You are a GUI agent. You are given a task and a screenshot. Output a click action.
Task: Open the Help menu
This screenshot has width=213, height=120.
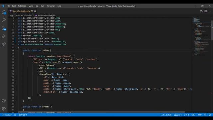[x=59, y=6]
